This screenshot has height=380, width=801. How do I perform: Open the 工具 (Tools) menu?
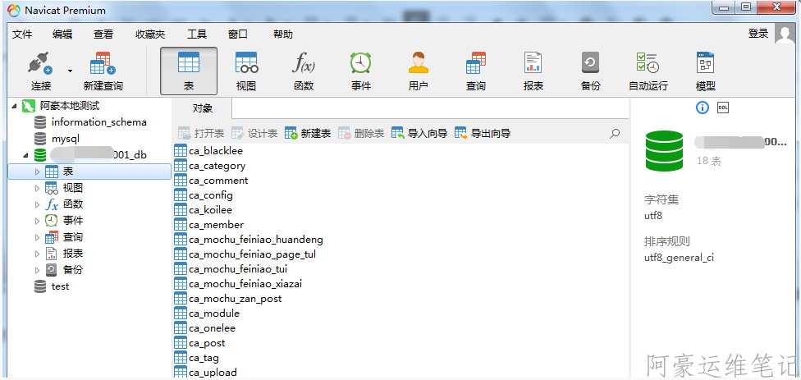197,34
